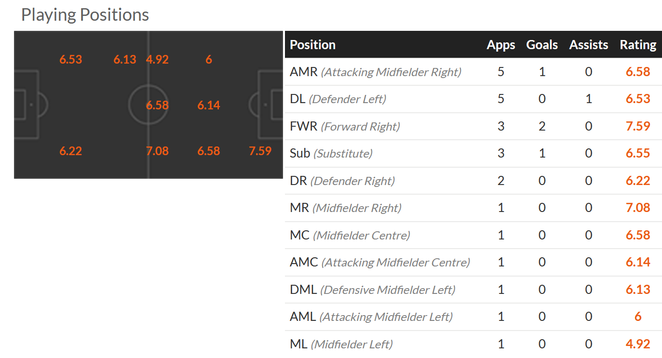This screenshot has width=662, height=358.
Task: Click the 7.08 rating on the pitch
Action: click(157, 151)
